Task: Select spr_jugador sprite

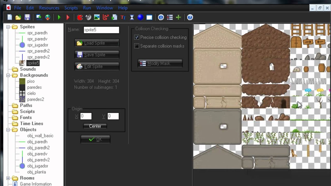Action: (38, 45)
